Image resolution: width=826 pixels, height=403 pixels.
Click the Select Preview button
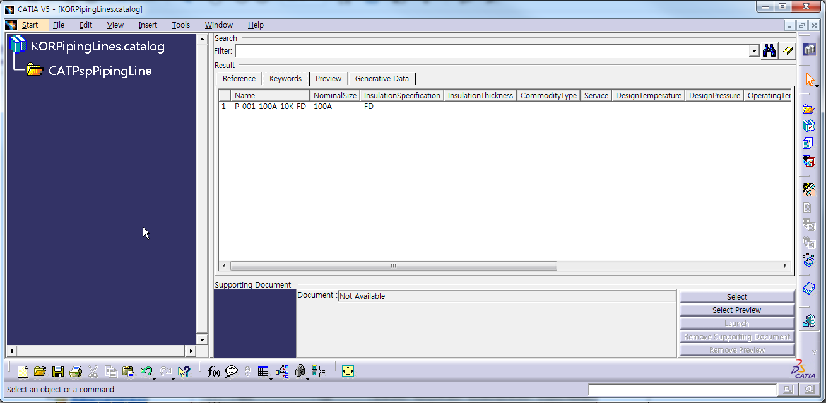coord(736,310)
